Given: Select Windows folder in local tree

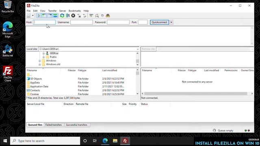Looking at the screenshot, I should pyautogui.click(x=51, y=60).
